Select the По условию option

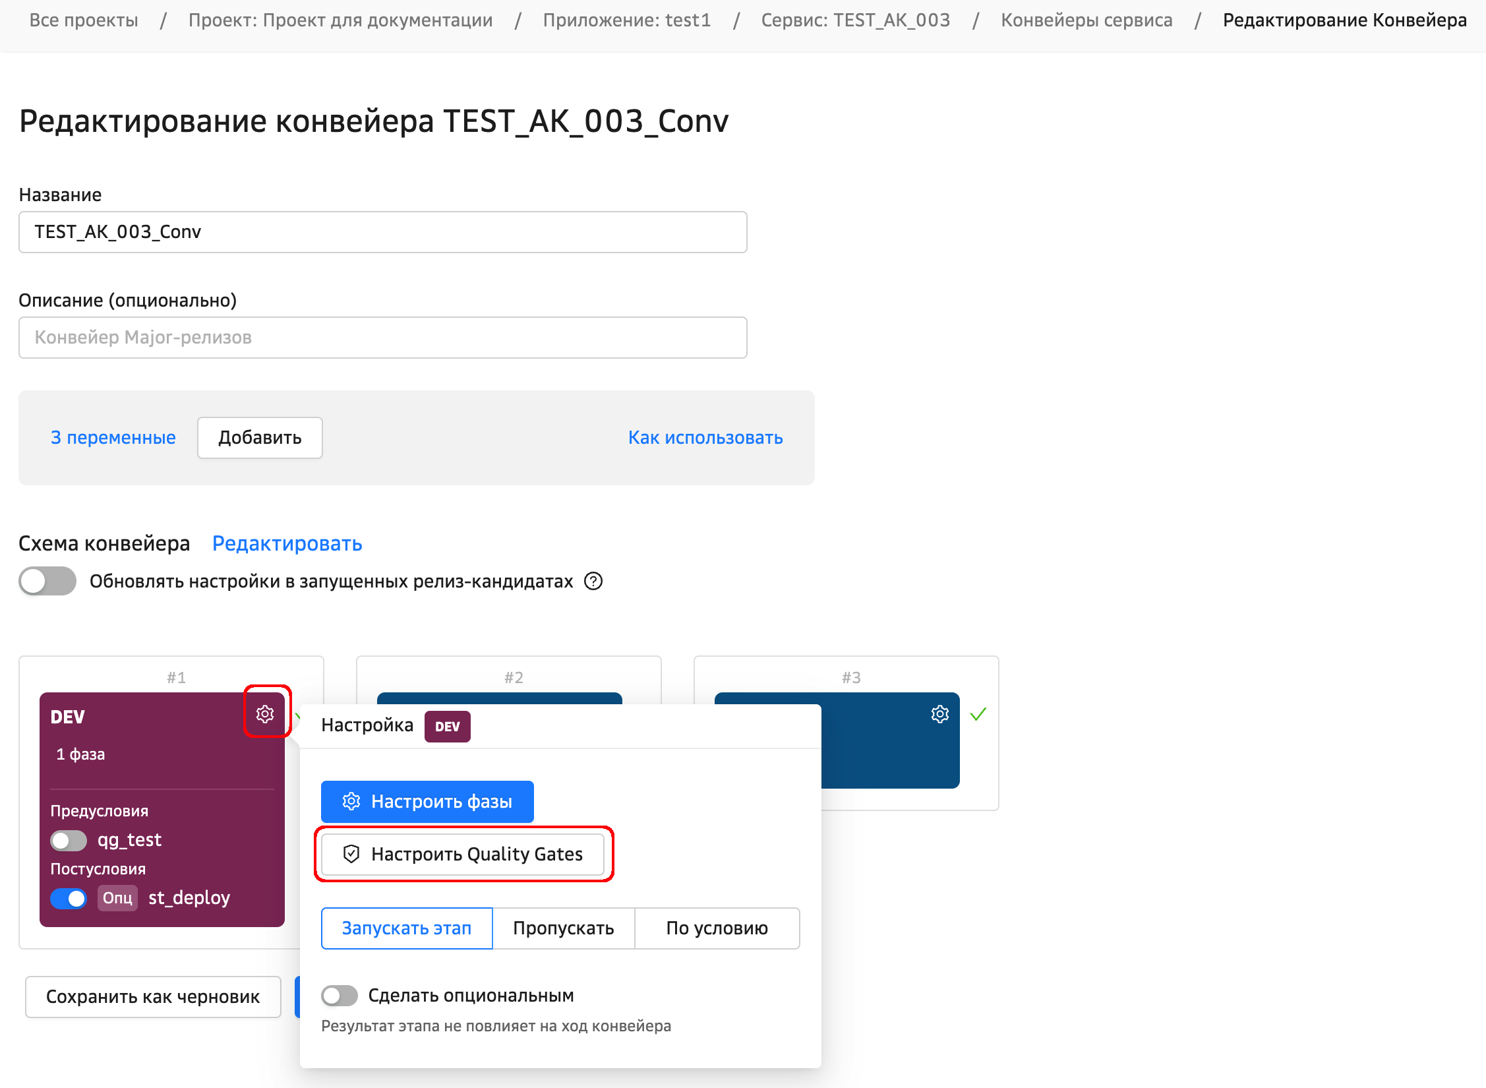(717, 928)
